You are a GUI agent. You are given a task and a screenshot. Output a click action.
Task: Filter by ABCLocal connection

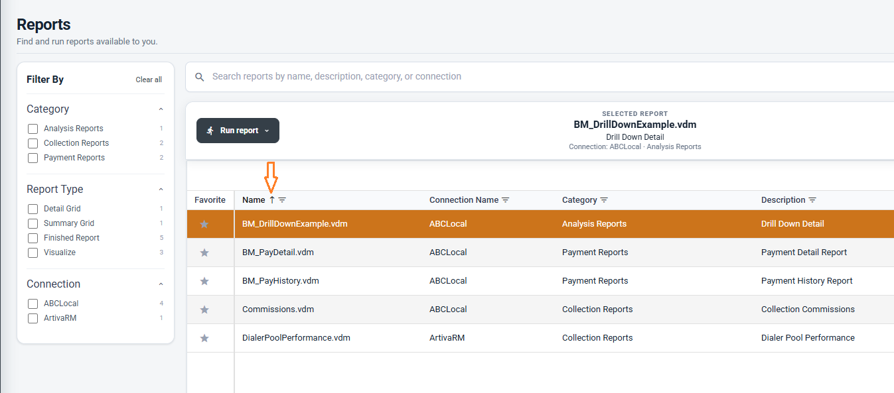tap(33, 304)
